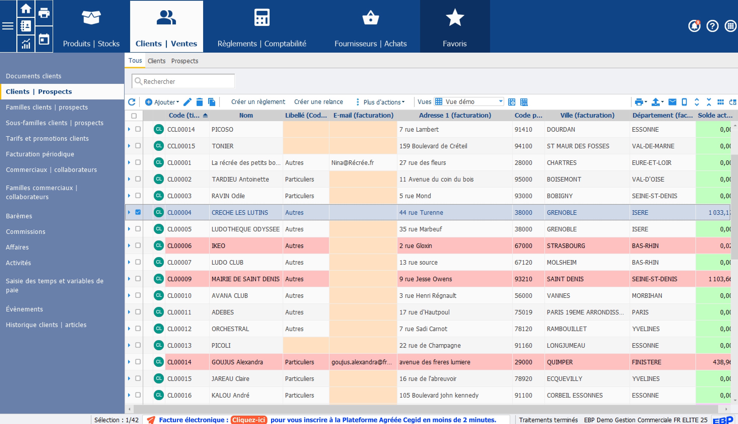The height and width of the screenshot is (424, 738).
Task: Click the refresh list icon
Action: pyautogui.click(x=132, y=102)
